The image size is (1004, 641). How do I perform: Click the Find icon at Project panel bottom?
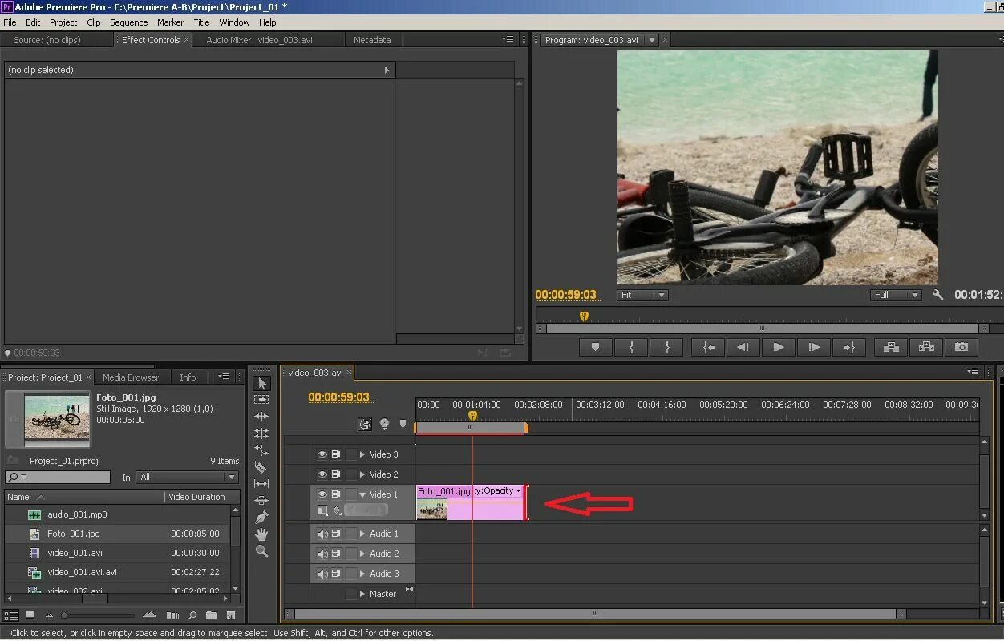coord(192,615)
